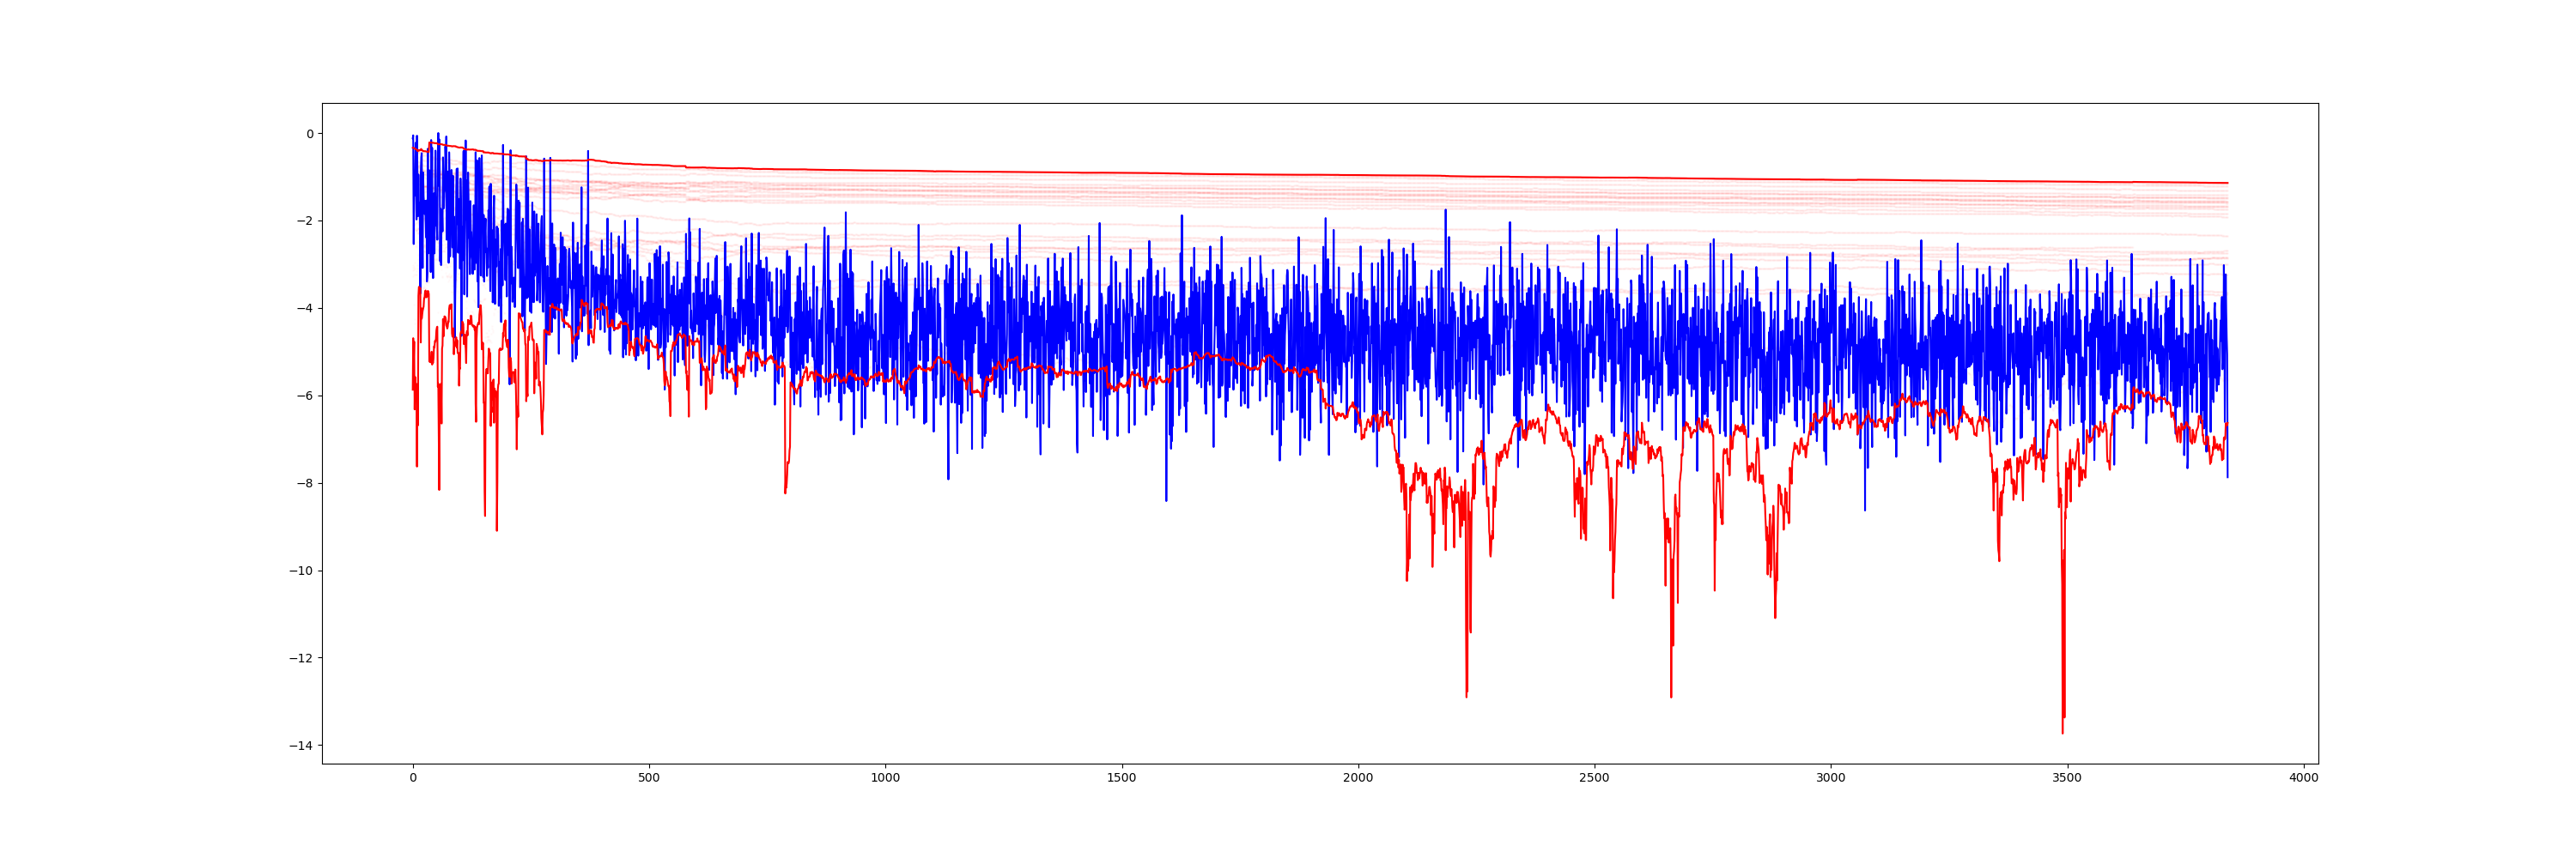The width and height of the screenshot is (2576, 858).
Task: Click the y-axis tick label −6
Action: pos(304,396)
